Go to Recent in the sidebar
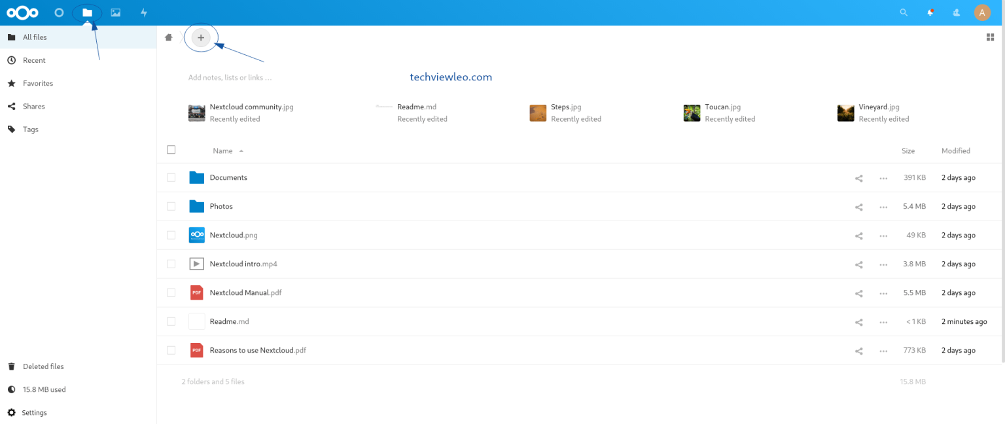The height and width of the screenshot is (424, 1005). click(34, 60)
